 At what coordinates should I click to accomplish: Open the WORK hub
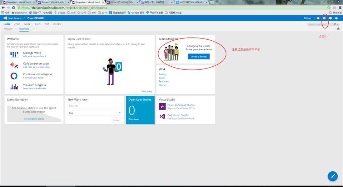point(27,24)
